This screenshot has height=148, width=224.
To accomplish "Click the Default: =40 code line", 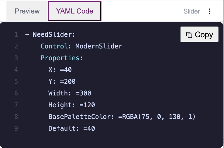I will pos(72,128).
